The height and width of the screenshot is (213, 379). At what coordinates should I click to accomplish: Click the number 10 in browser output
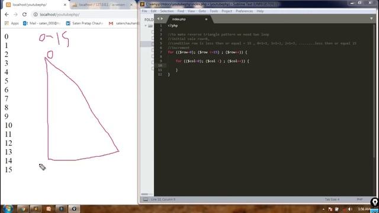[x=8, y=125]
